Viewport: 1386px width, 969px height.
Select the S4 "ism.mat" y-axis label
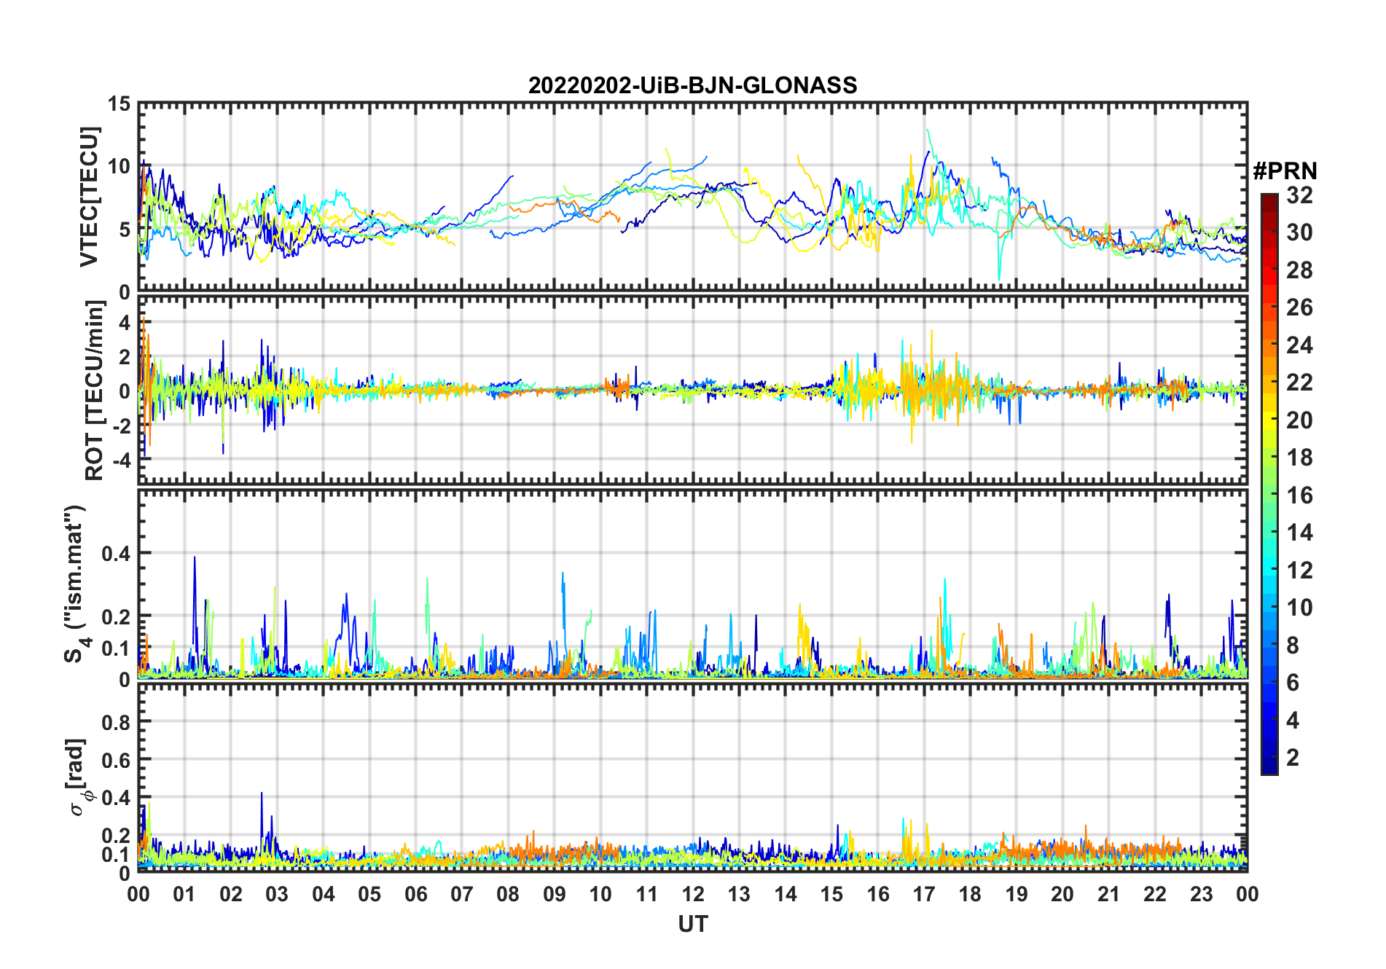click(75, 584)
